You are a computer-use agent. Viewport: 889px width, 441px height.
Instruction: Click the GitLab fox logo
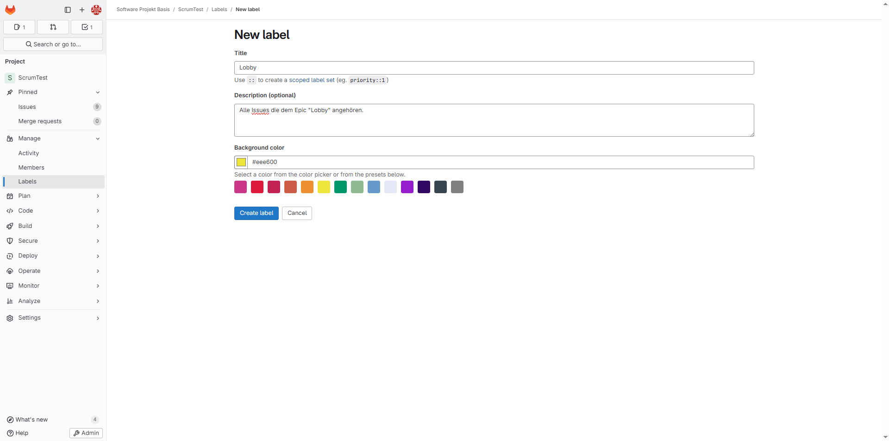coord(10,10)
